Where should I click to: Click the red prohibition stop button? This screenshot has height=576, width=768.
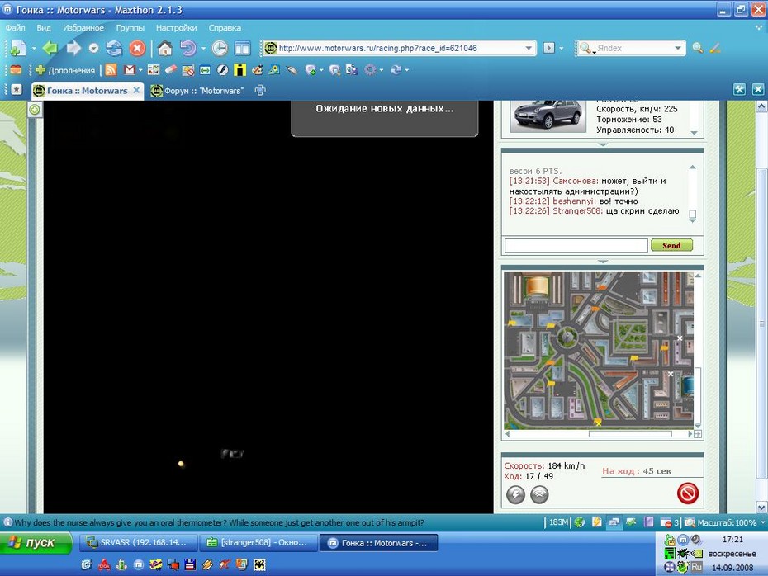click(688, 493)
